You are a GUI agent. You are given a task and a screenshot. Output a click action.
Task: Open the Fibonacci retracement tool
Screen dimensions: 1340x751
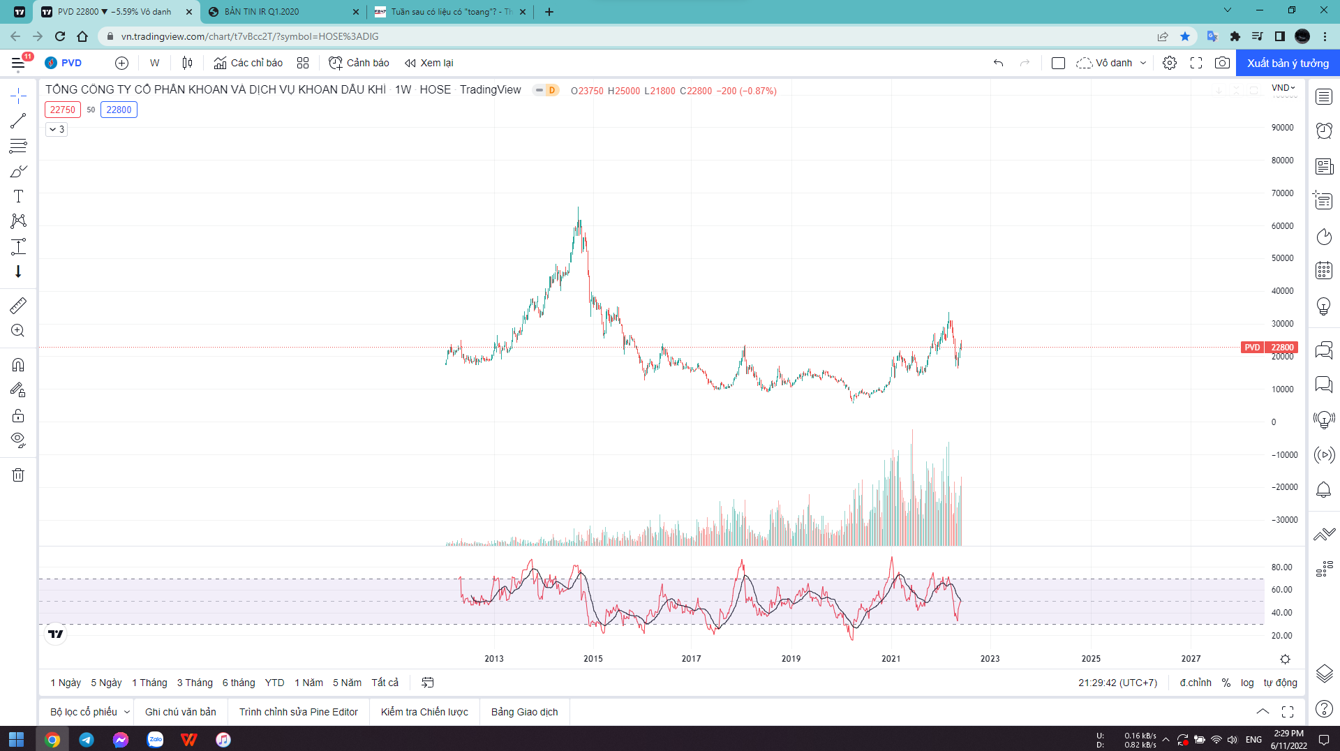click(x=18, y=146)
